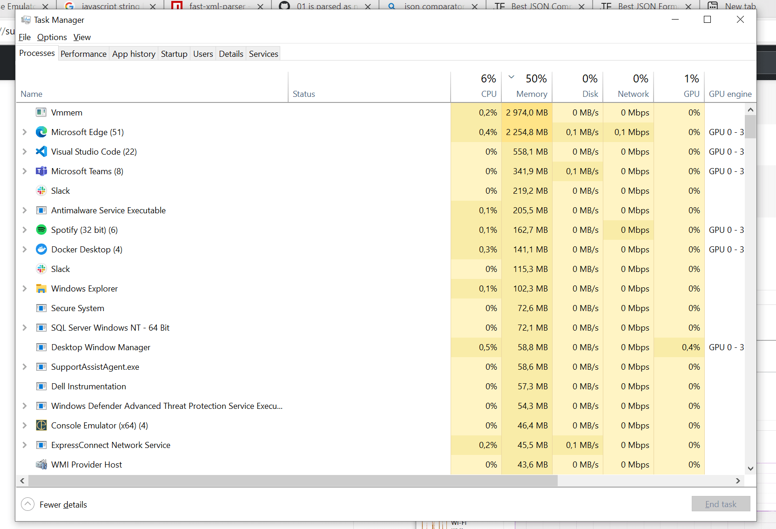Click the SQL Server Windows NT icon
Screen dimensions: 776x529
coord(41,327)
